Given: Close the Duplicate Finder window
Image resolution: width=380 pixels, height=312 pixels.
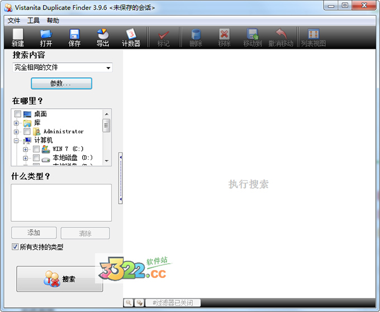Looking at the screenshot, I should coord(364,6).
